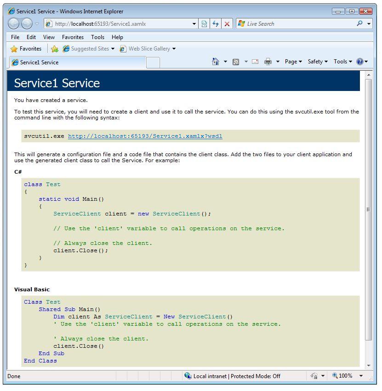Click the Stop loading icon

coord(227,23)
